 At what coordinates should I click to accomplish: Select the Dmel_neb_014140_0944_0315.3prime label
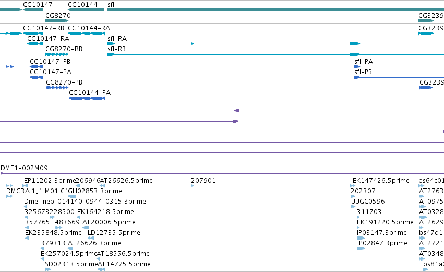tap(85, 201)
